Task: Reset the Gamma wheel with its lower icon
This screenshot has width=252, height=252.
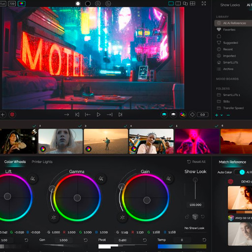Action: point(54,218)
